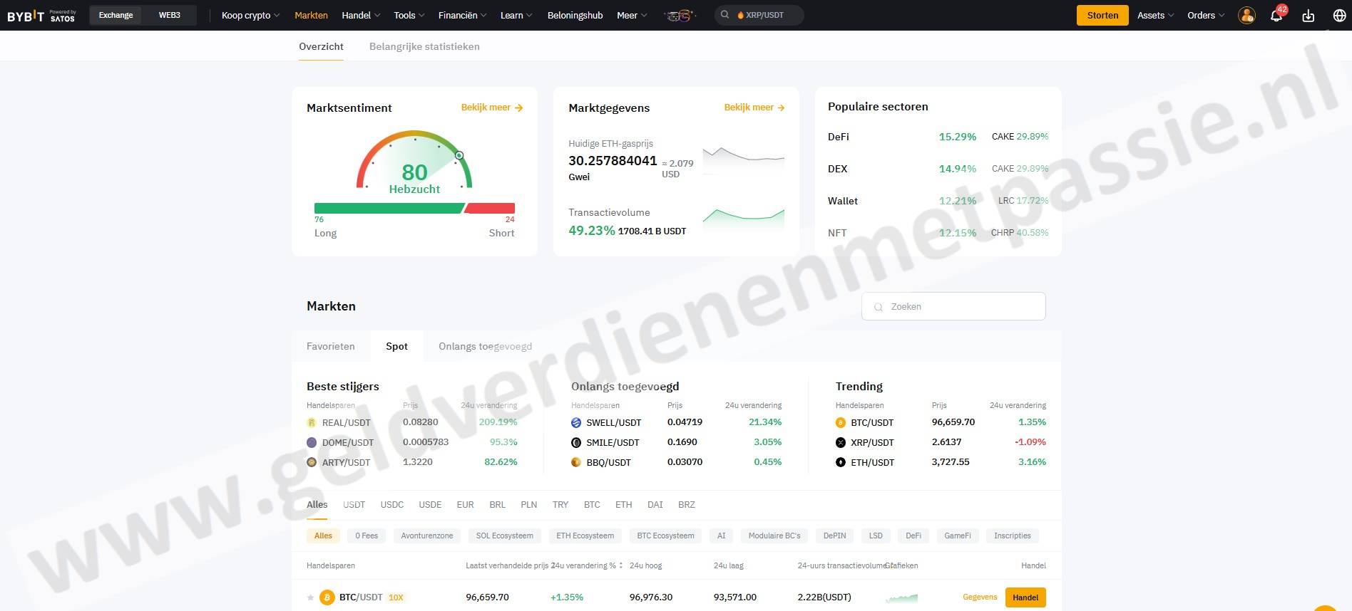The image size is (1352, 611).
Task: Switch to the WEB3 toggle option
Action: coord(169,15)
